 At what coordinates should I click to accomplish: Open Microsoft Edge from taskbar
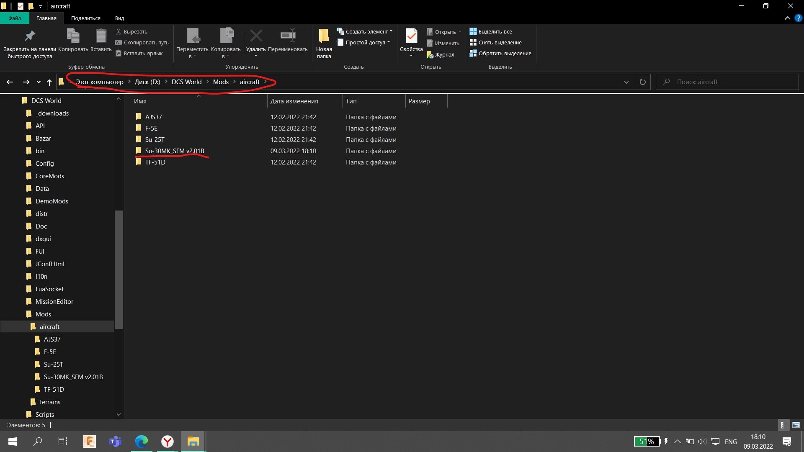(x=141, y=441)
